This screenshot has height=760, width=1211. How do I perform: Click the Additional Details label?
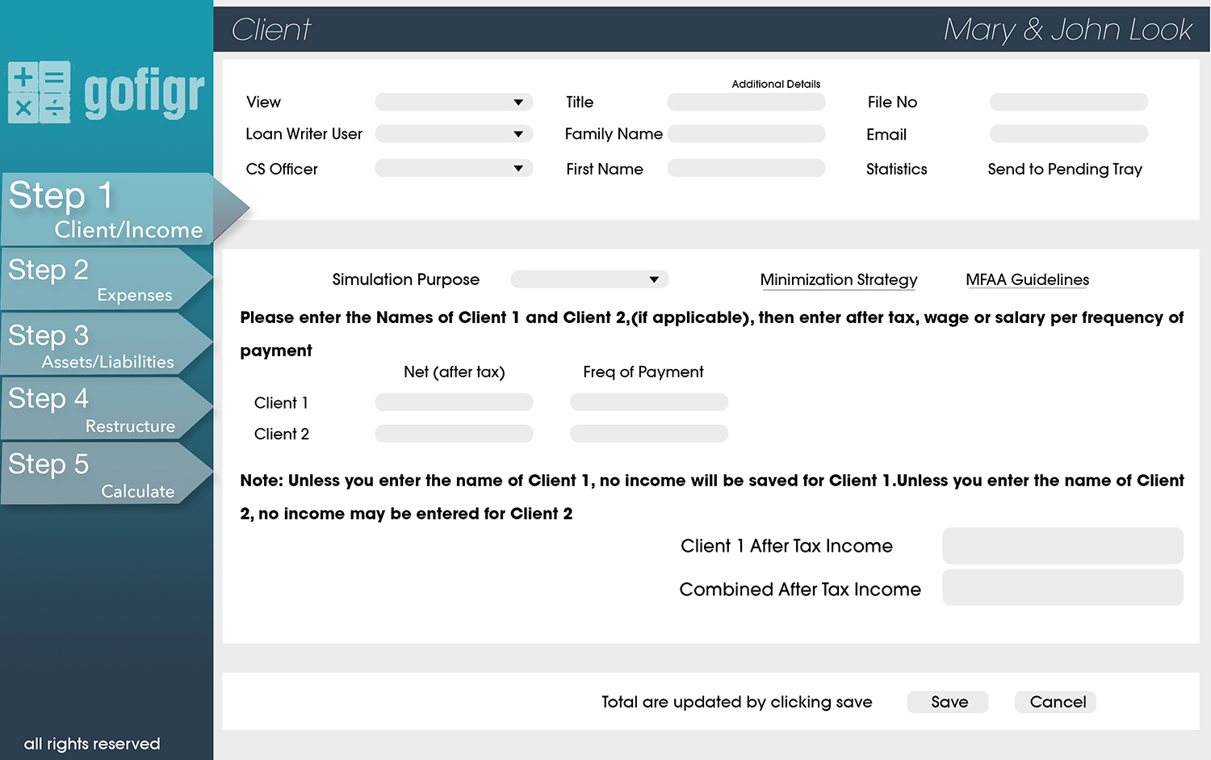coord(776,84)
